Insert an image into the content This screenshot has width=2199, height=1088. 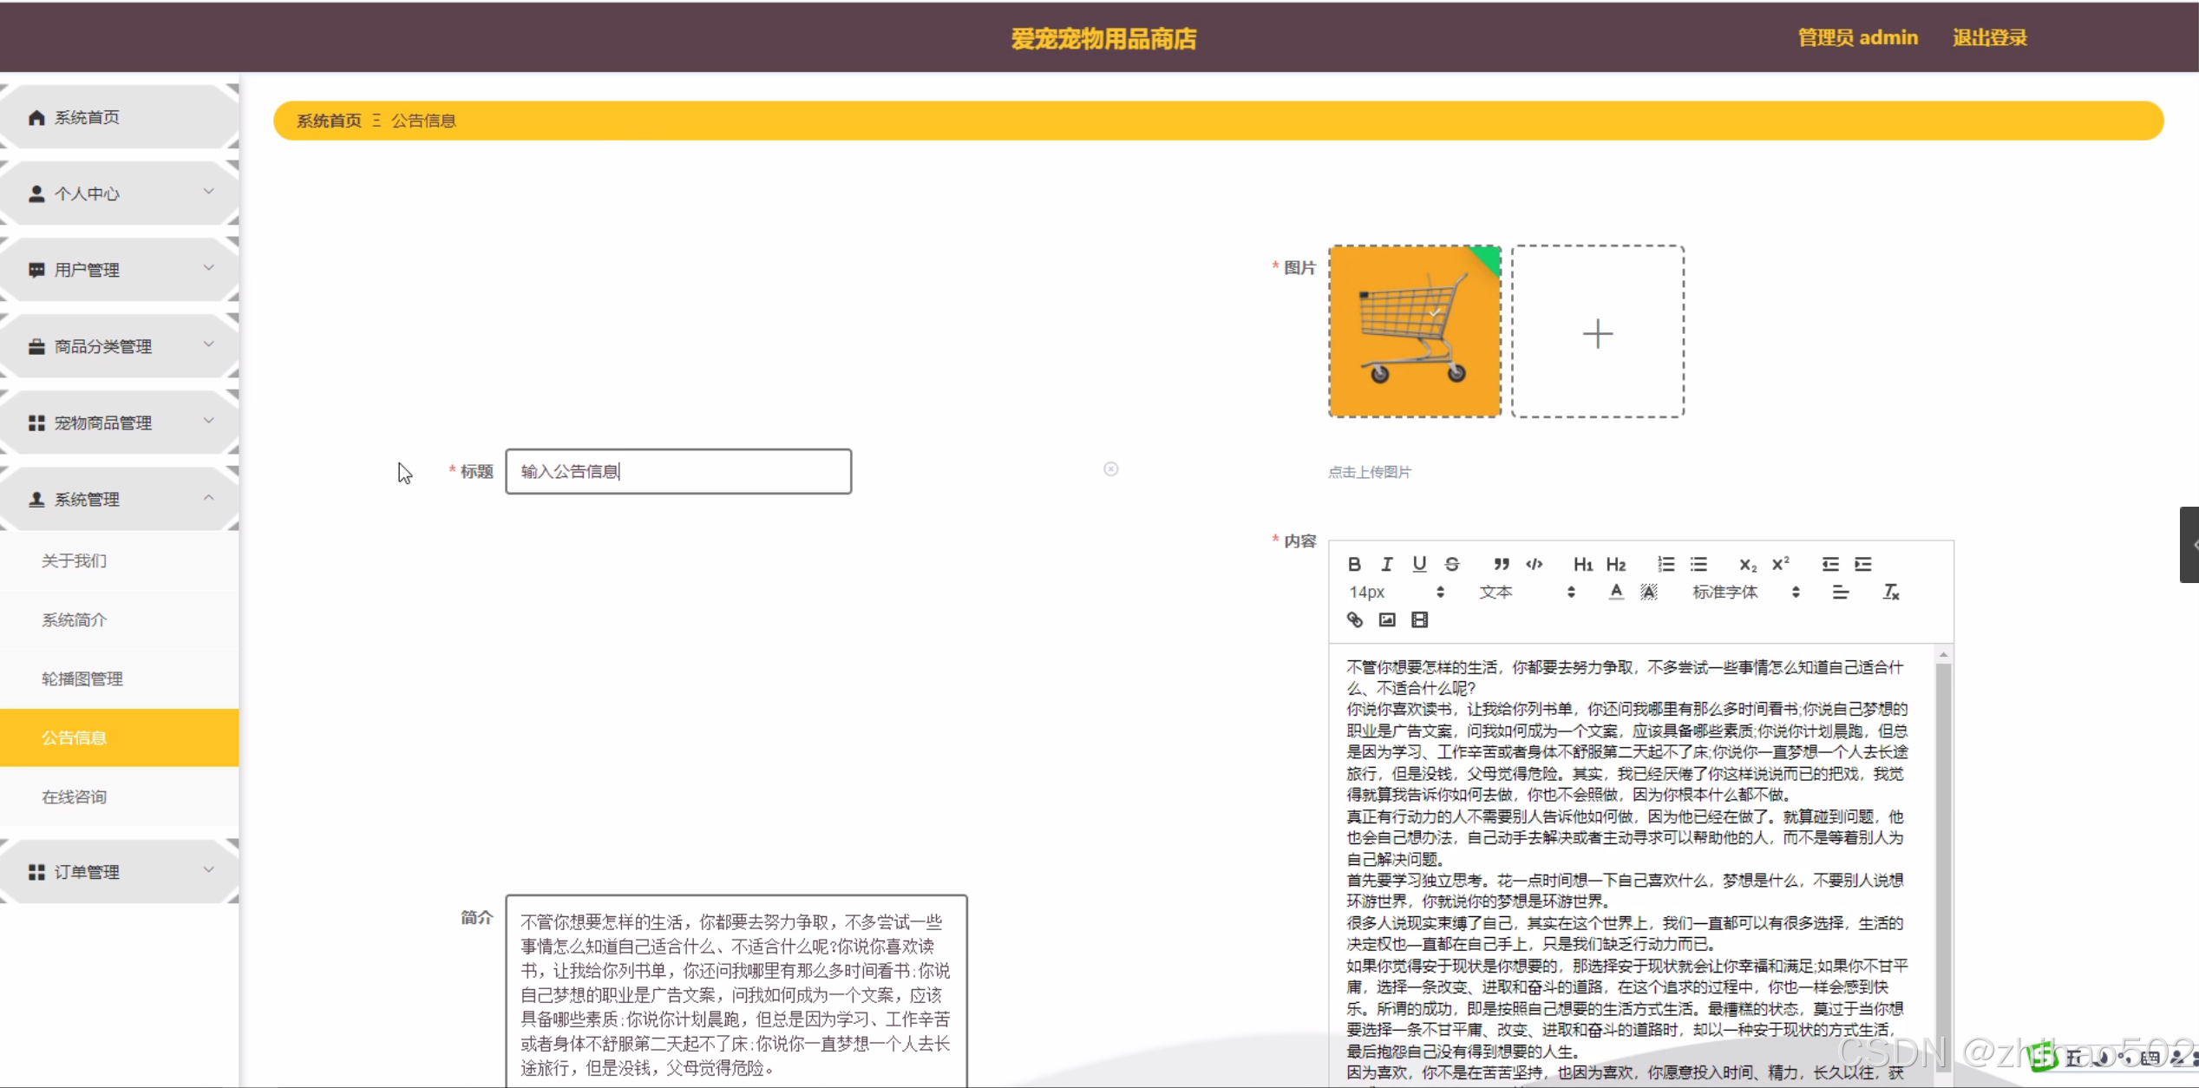point(1387,619)
